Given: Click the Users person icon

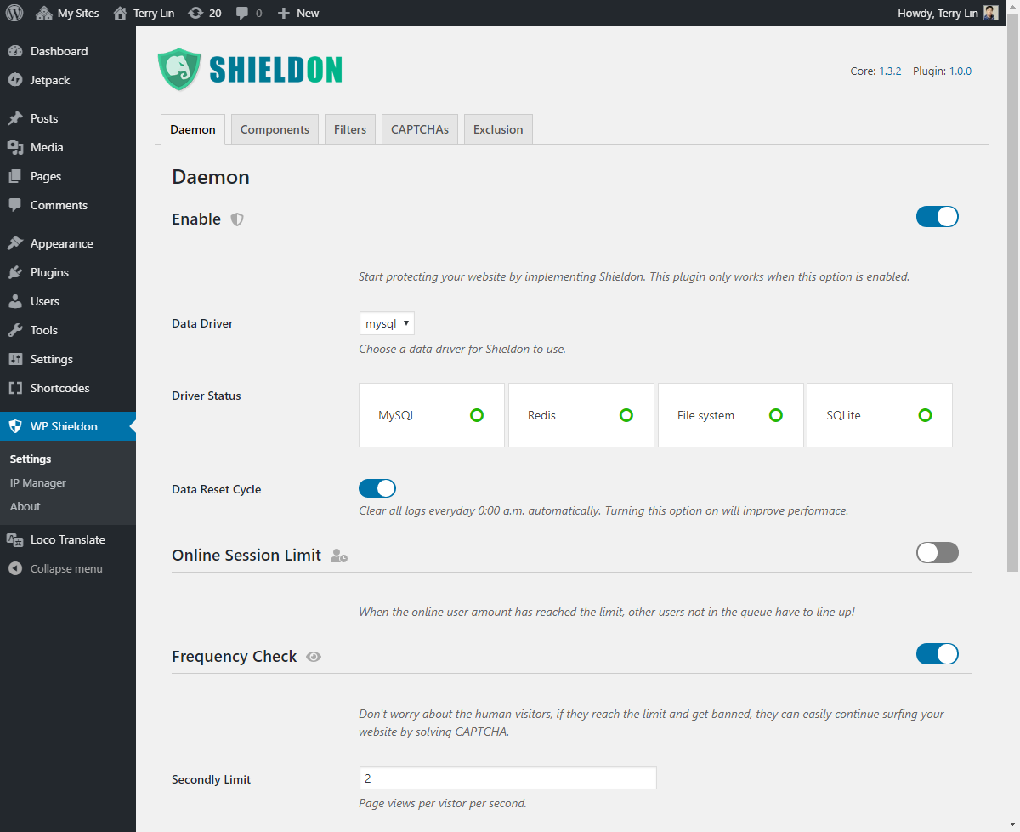Looking at the screenshot, I should pos(15,301).
